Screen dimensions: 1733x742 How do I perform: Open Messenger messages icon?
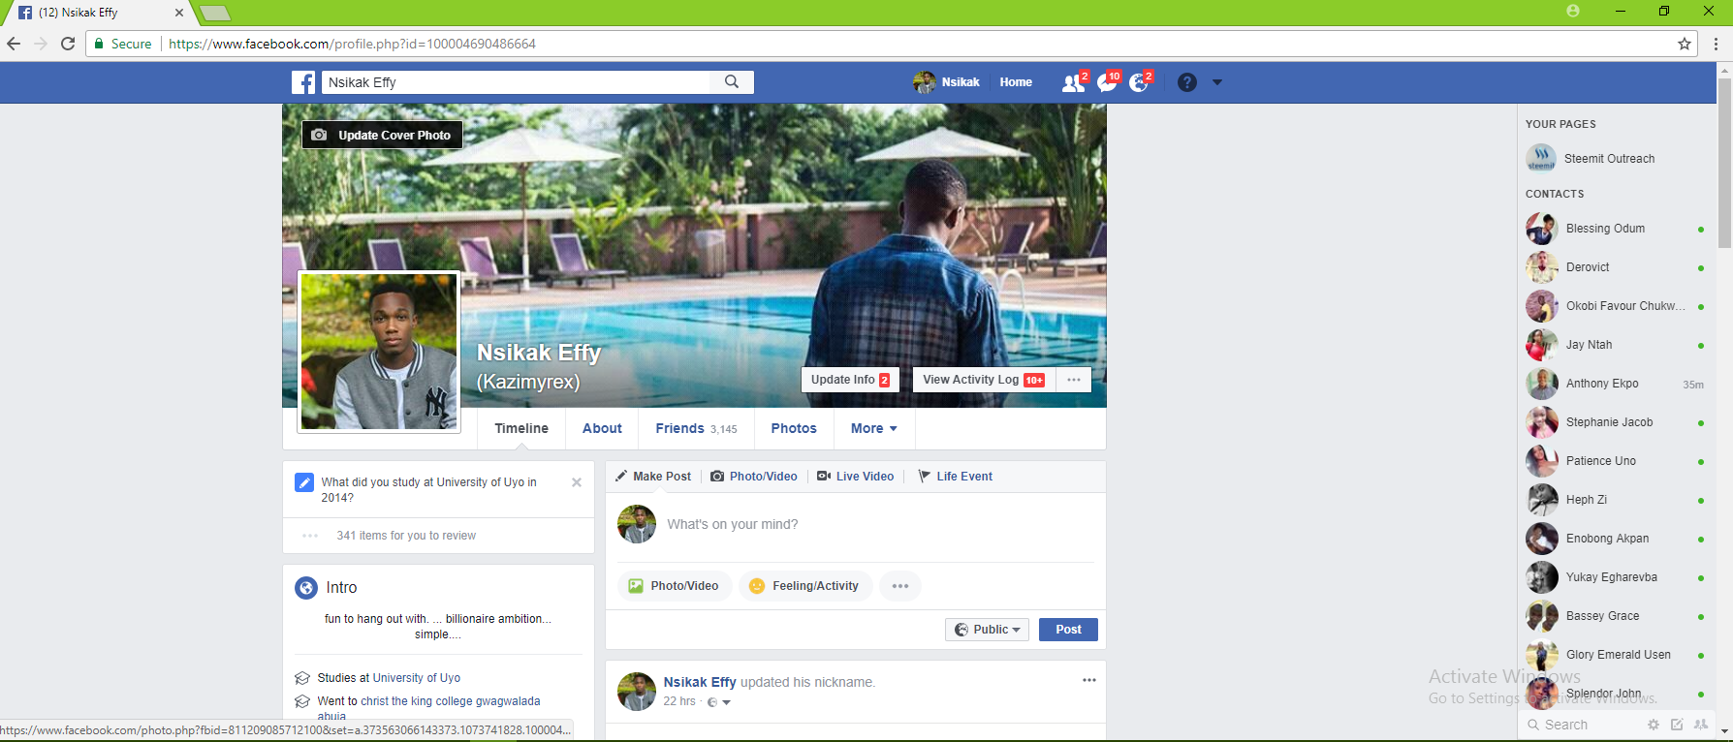[x=1108, y=82]
